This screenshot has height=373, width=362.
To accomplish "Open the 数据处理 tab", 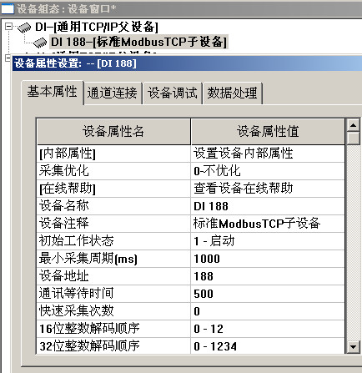I will (x=233, y=93).
